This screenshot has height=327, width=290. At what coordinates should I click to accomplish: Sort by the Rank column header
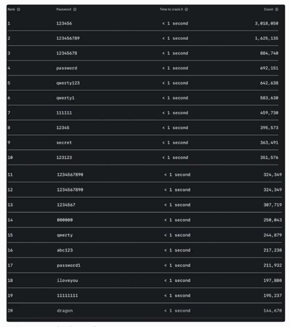tap(11, 10)
